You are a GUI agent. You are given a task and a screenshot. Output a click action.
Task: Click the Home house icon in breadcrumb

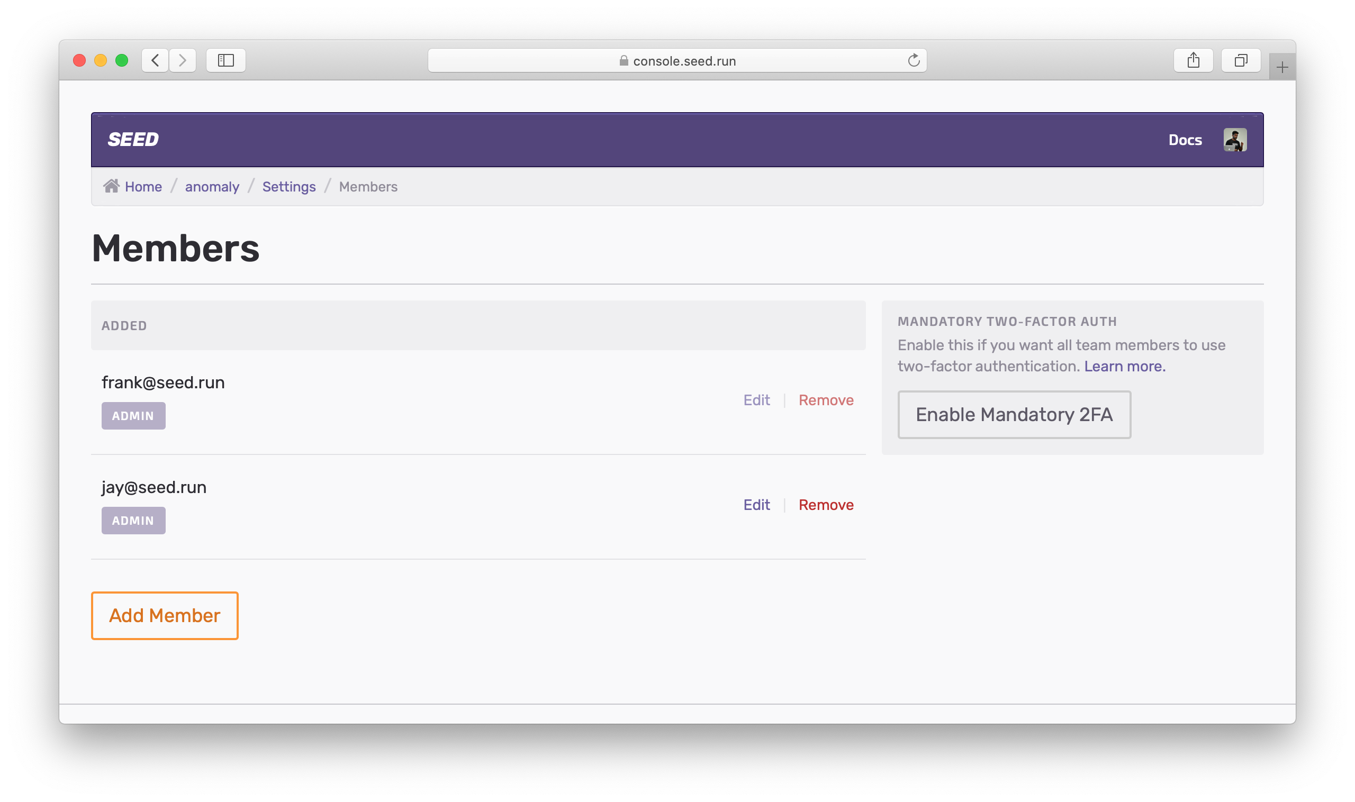111,186
